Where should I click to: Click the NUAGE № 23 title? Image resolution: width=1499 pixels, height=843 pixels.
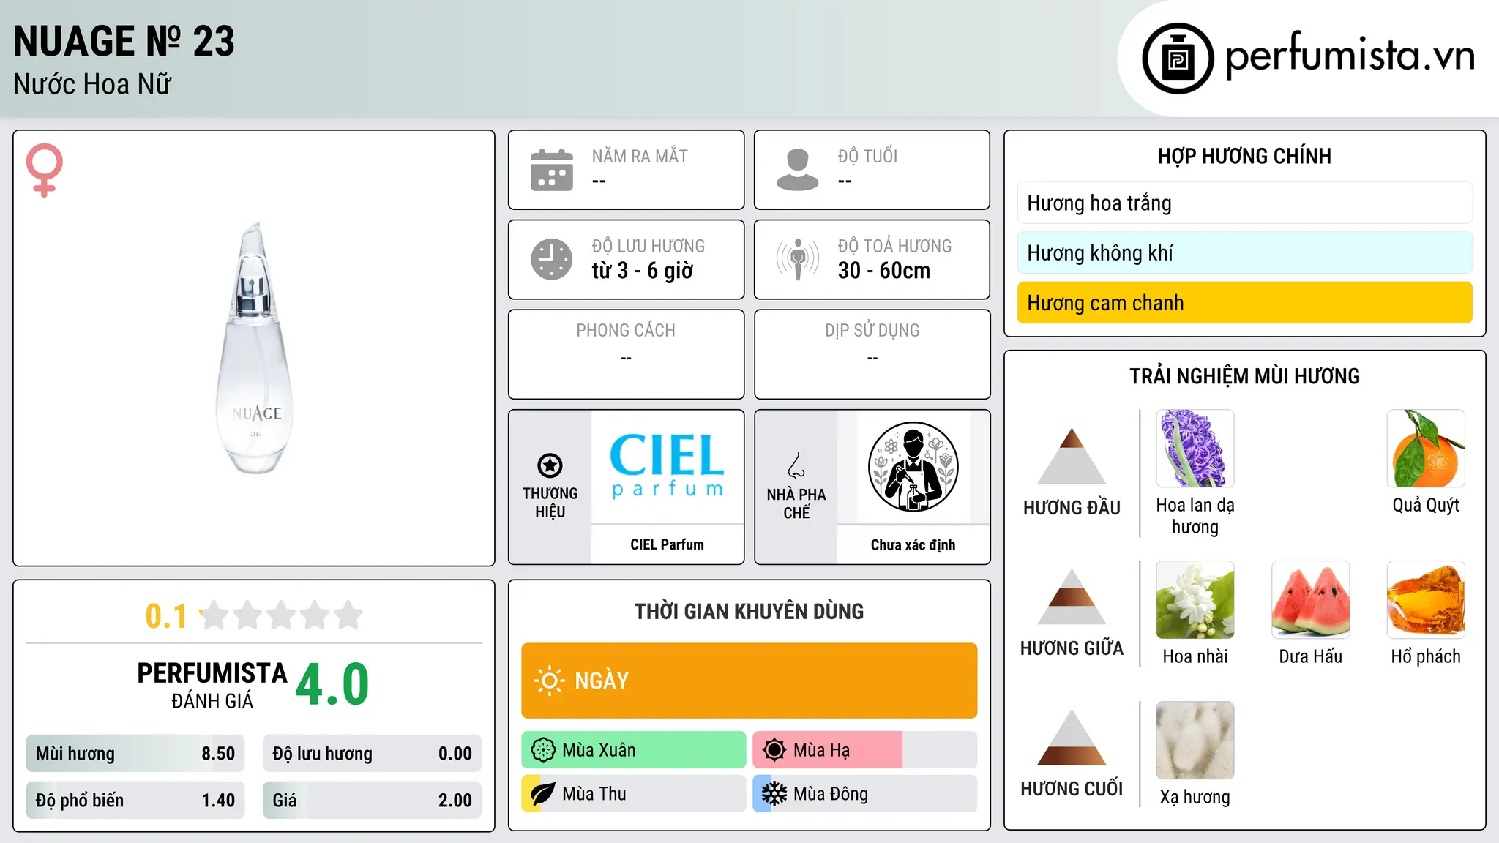coord(124,41)
